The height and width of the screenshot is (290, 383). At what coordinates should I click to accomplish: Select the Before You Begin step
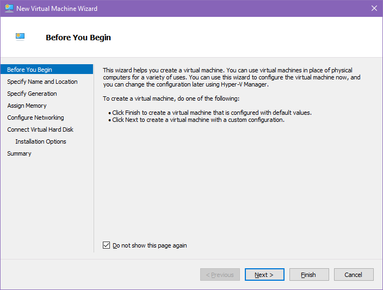pyautogui.click(x=47, y=70)
